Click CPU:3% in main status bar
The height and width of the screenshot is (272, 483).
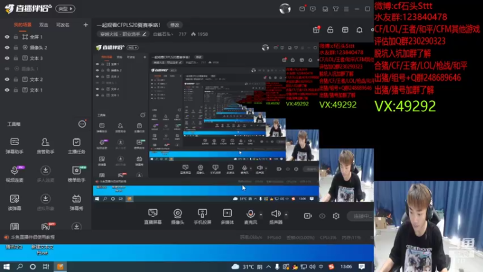click(328, 238)
